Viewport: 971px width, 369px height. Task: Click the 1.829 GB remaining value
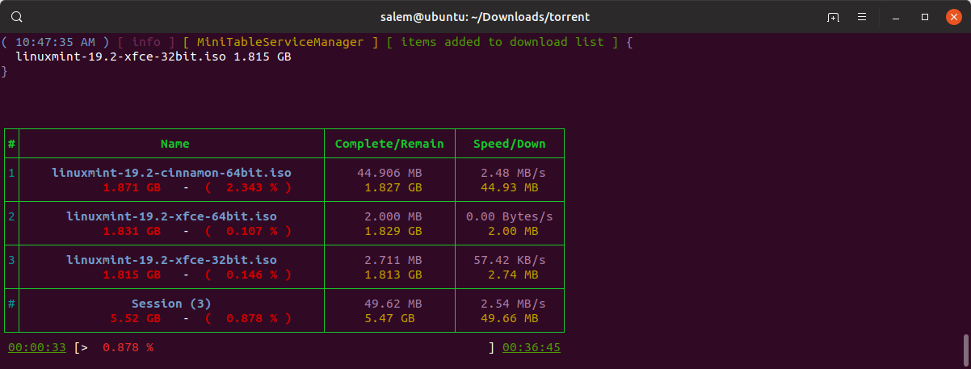[x=393, y=231]
